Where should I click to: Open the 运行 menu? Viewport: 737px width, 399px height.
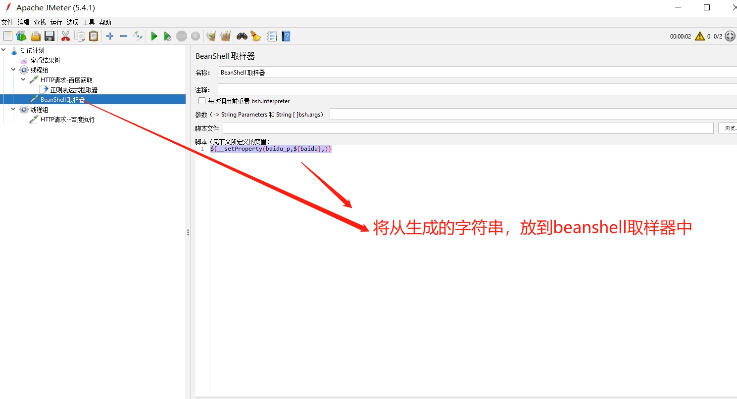click(56, 22)
